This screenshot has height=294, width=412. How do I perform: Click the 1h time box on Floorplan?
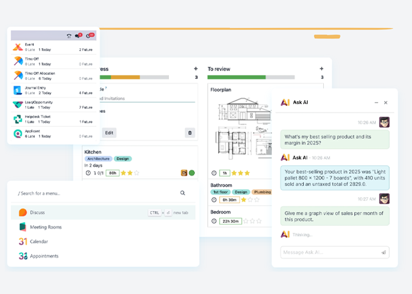click(225, 173)
